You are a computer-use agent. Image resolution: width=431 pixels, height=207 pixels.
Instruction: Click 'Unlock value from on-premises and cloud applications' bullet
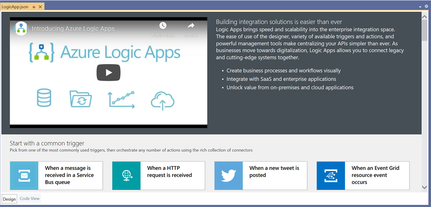click(x=290, y=88)
